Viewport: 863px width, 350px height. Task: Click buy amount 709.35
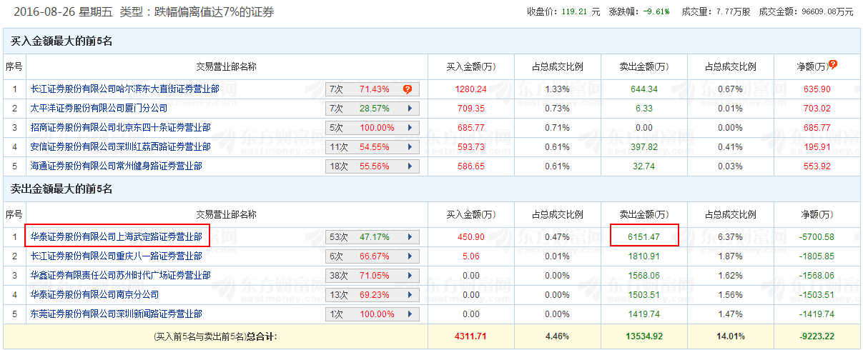(470, 109)
